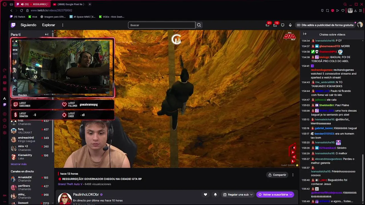Open the Opera sidebar Twitch icon
Viewport: 365px width, 205px height.
pos(5,104)
